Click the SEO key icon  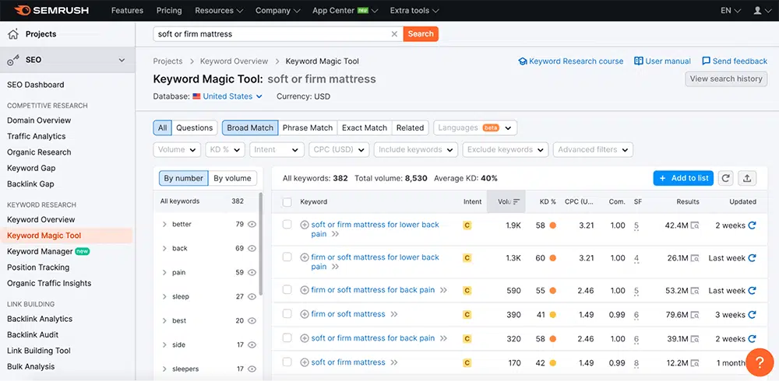(x=13, y=60)
